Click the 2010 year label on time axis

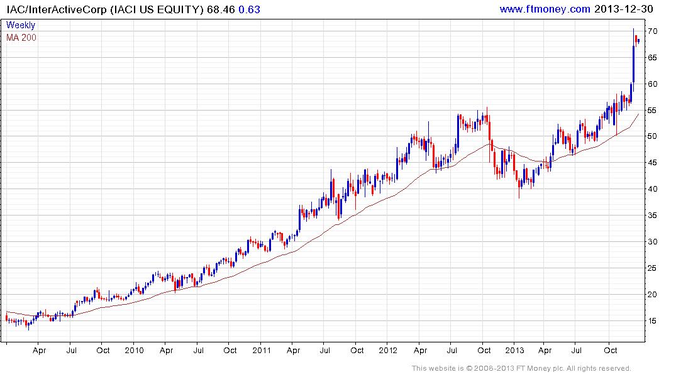134,350
